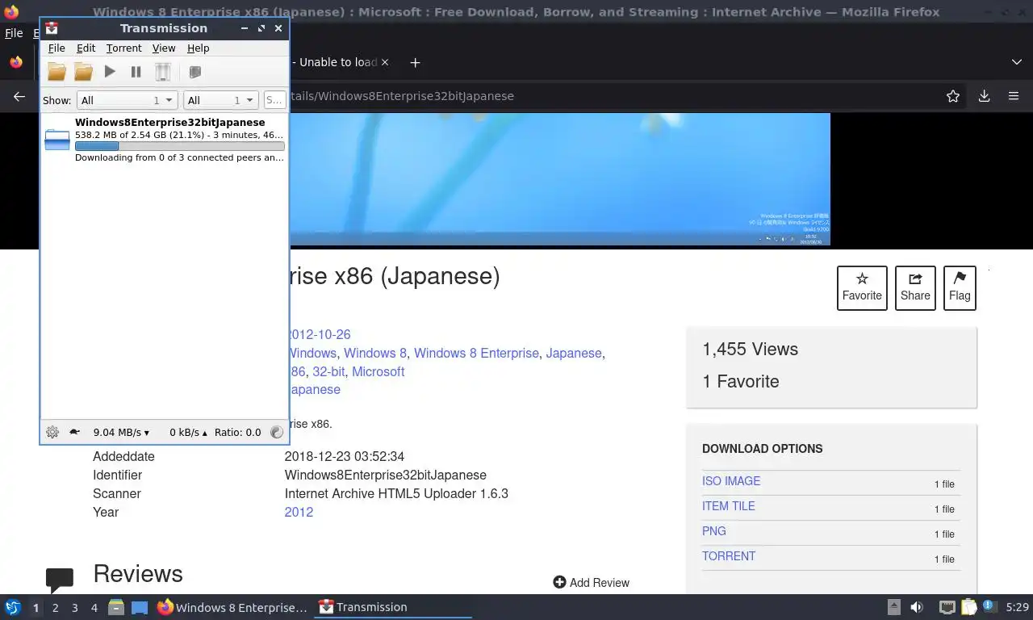1033x620 pixels.
Task: Open the Edit menu in Transmission
Action: pos(86,48)
